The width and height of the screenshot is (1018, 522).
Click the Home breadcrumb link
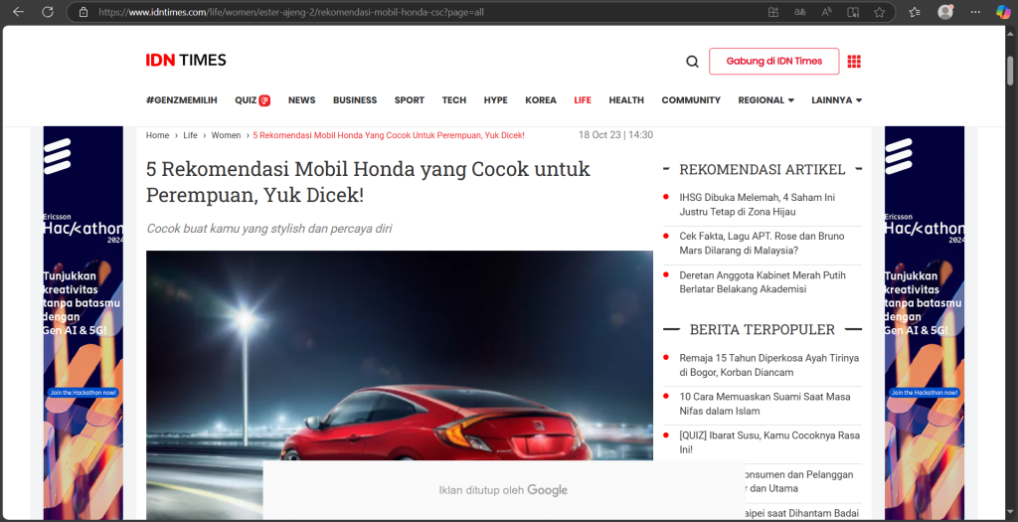[157, 135]
